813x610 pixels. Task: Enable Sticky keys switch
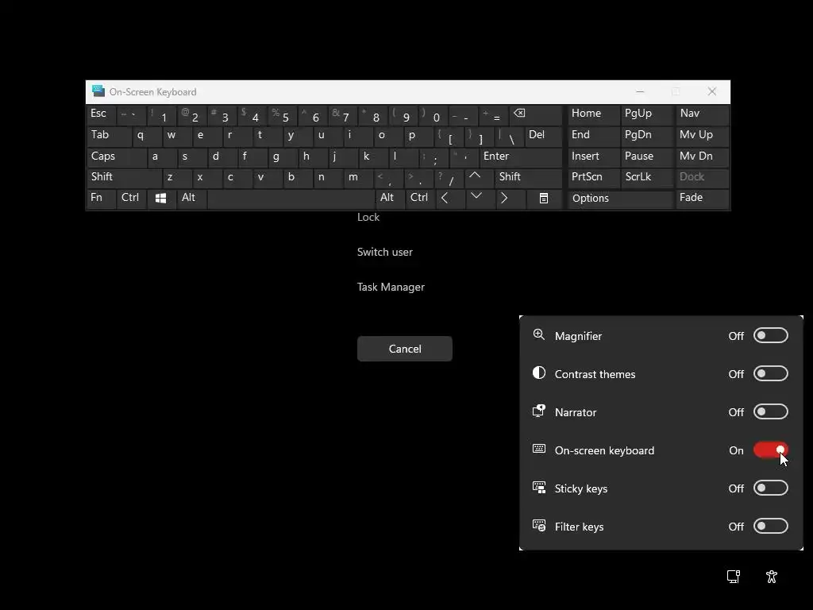coord(770,488)
